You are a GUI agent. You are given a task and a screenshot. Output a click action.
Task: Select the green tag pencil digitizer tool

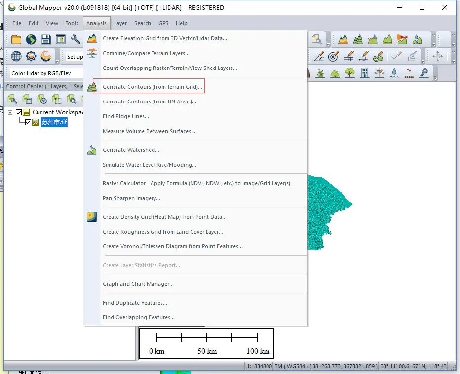coord(378,56)
